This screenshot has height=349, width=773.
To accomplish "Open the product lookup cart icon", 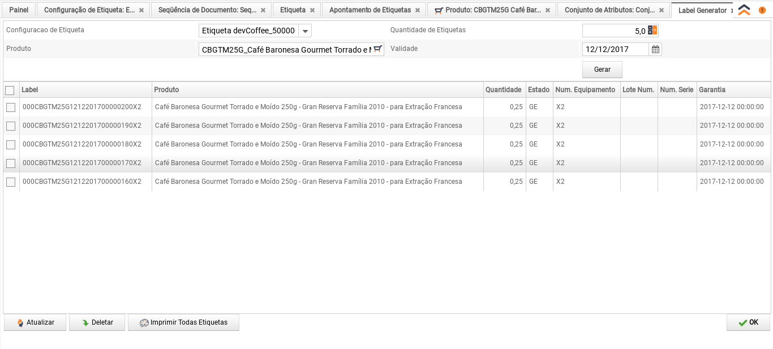I will [378, 49].
